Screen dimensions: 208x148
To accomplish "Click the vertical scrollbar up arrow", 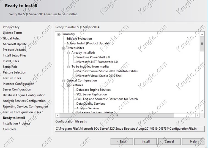I will tap(202, 34).
